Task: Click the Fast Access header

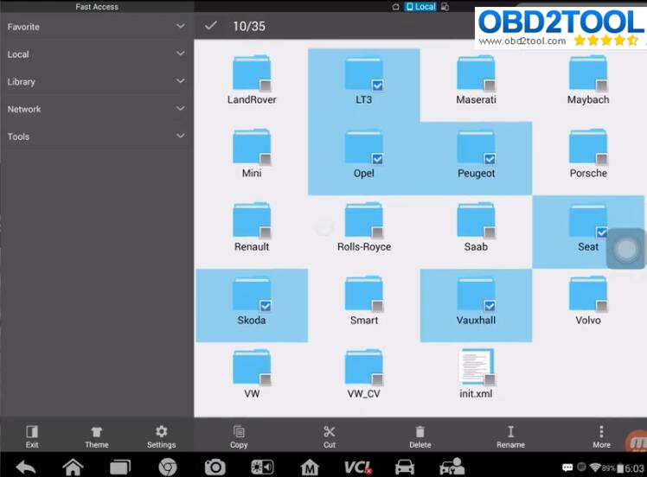Action: (97, 7)
